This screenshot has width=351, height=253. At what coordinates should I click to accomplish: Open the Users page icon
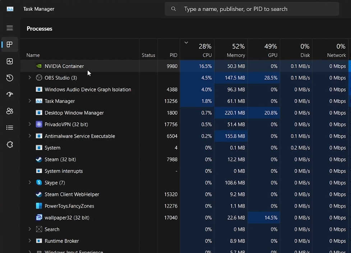10,111
